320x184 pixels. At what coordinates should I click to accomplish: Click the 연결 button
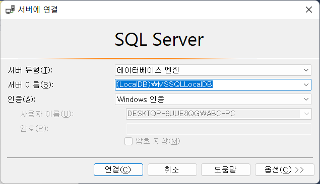(x=118, y=169)
